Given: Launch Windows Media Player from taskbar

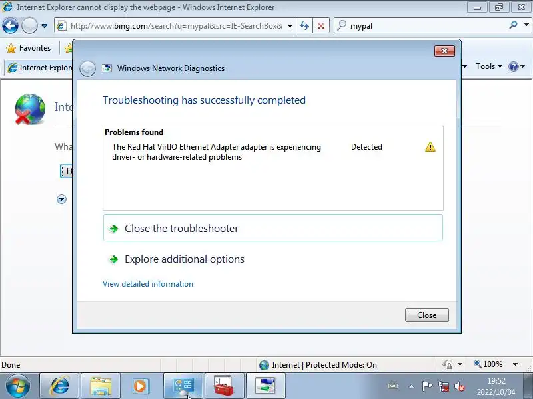Looking at the screenshot, I should [x=140, y=386].
